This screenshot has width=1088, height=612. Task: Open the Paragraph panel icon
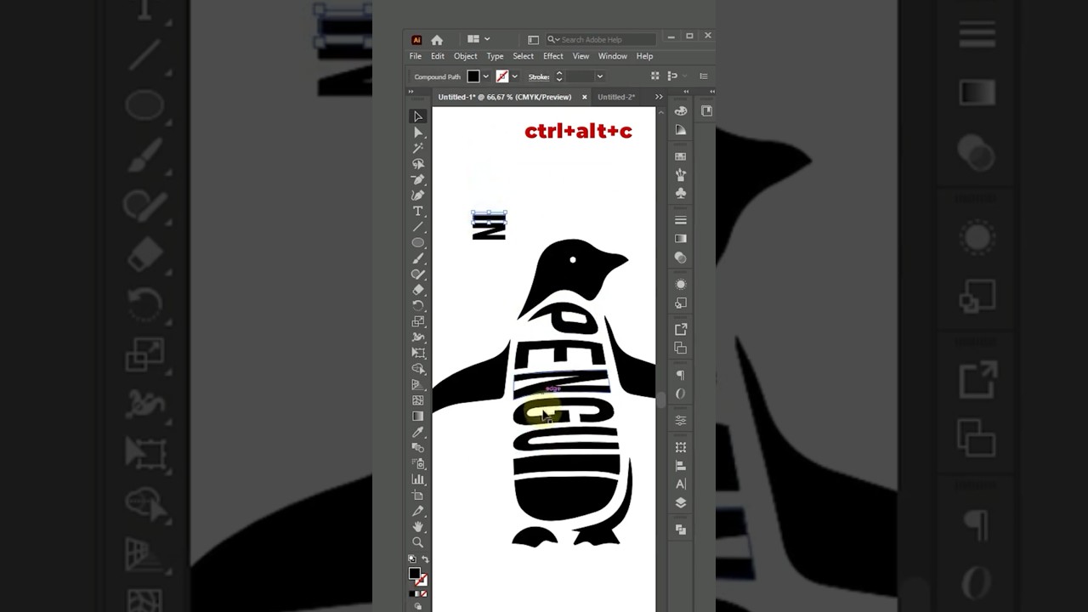tap(681, 375)
